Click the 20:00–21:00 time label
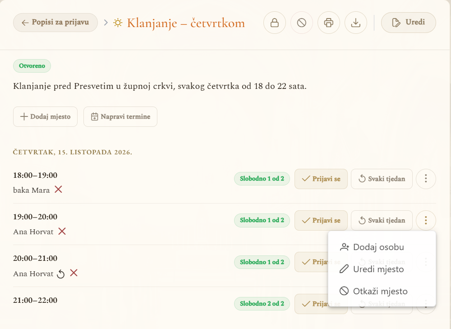The image size is (451, 329). pos(35,258)
